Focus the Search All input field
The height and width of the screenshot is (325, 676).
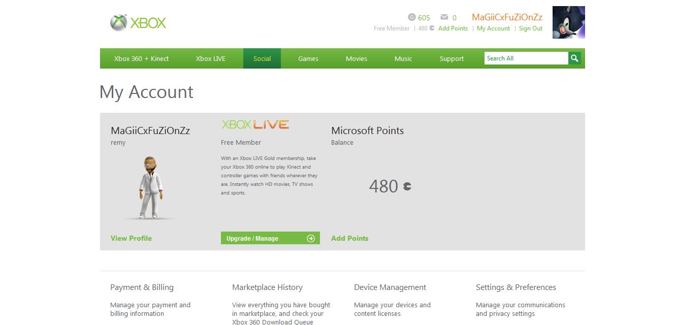526,58
